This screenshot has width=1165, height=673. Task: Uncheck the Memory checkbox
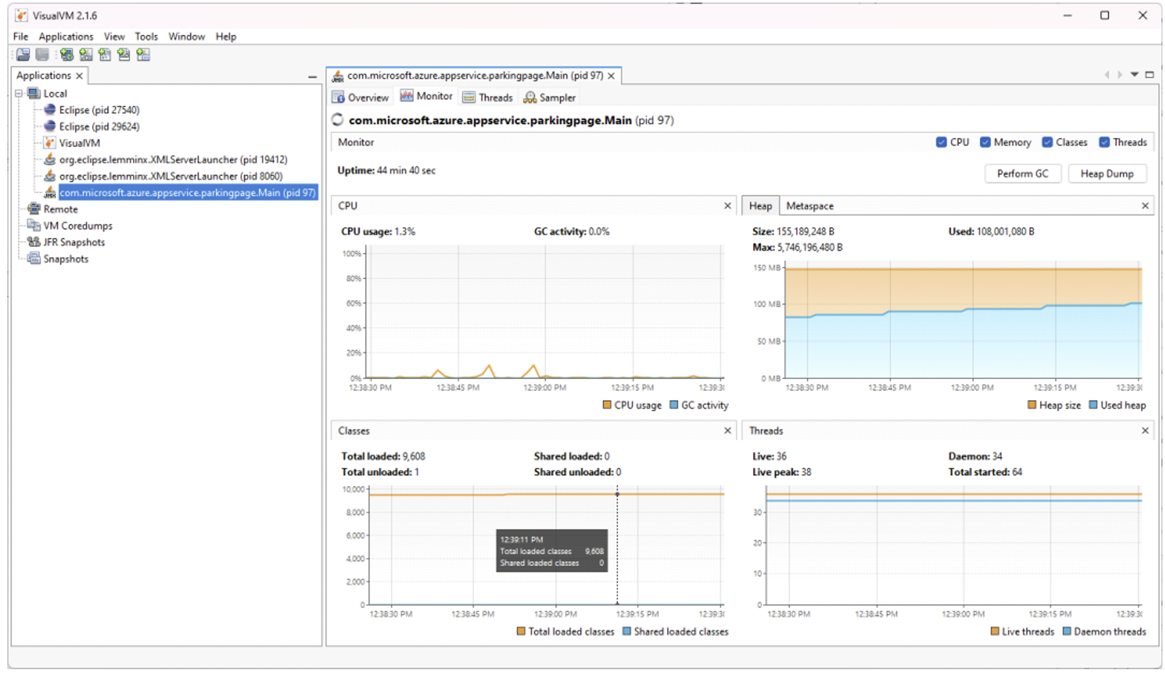coord(985,142)
